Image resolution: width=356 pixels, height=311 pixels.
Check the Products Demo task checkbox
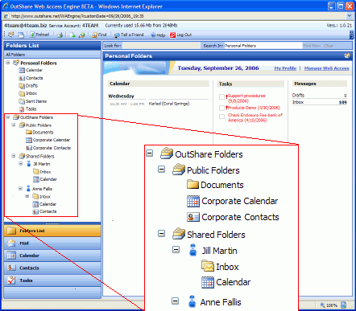pos(221,108)
